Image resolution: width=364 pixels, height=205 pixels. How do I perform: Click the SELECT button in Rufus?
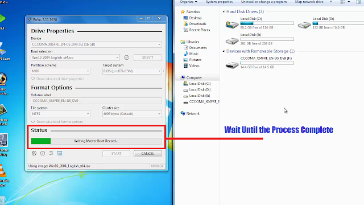point(147,58)
